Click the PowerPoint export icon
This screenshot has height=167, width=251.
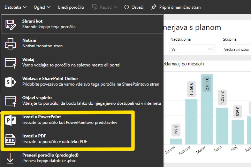pos(10,120)
